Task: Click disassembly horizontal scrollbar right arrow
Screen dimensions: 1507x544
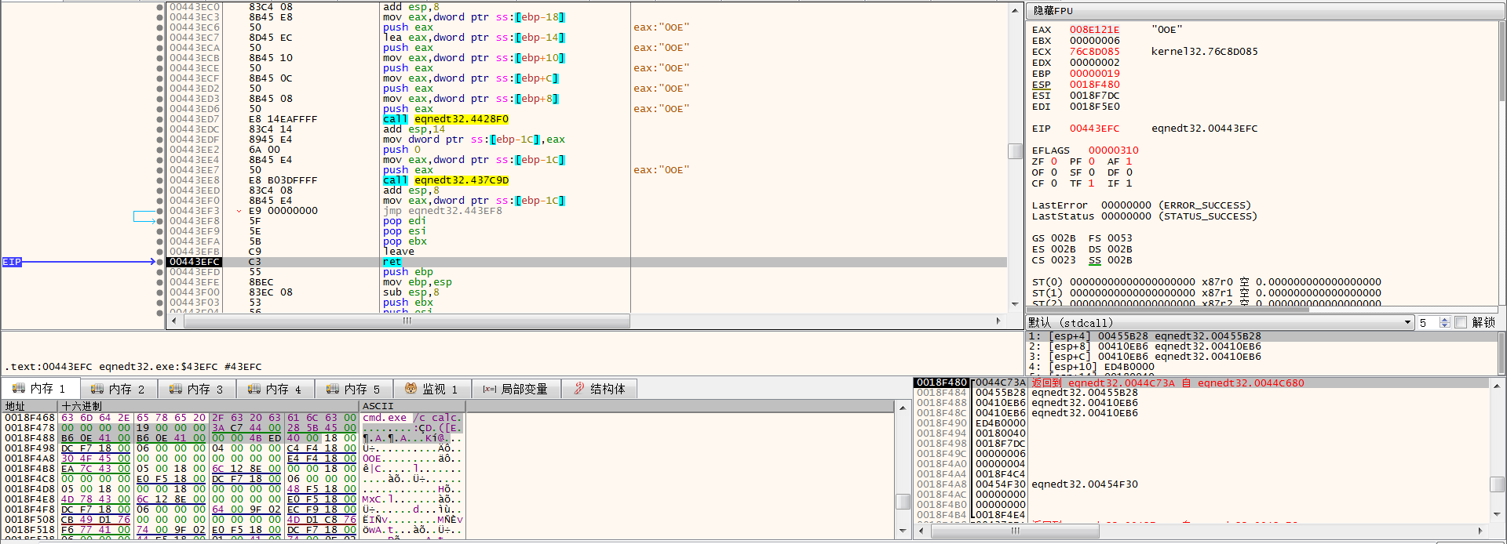Action: point(998,321)
